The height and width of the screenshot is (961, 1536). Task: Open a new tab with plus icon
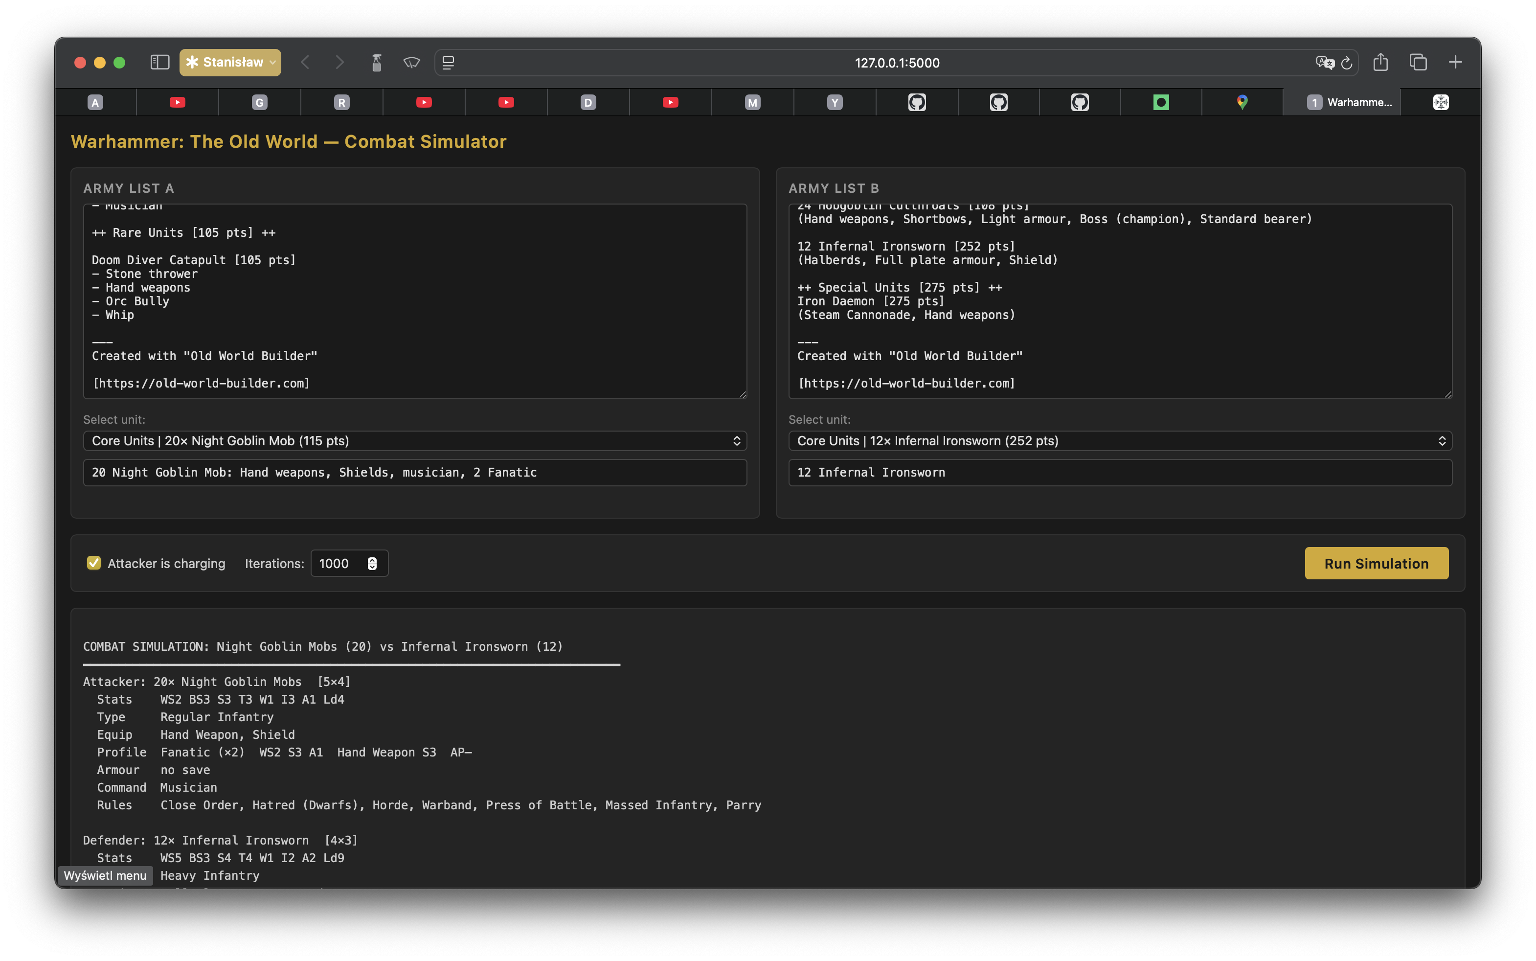[1455, 62]
